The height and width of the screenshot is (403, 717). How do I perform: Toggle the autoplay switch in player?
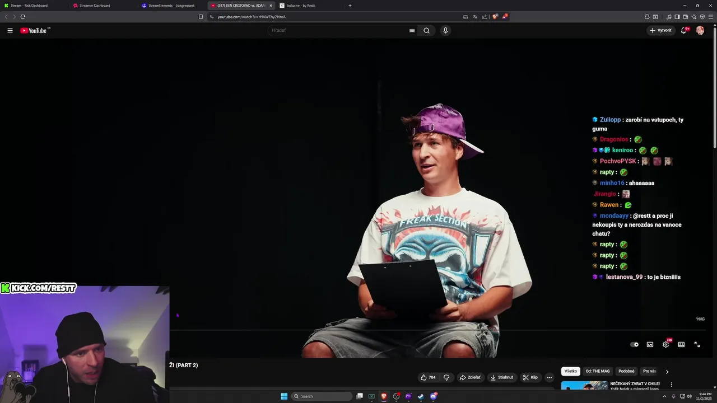[634, 344]
